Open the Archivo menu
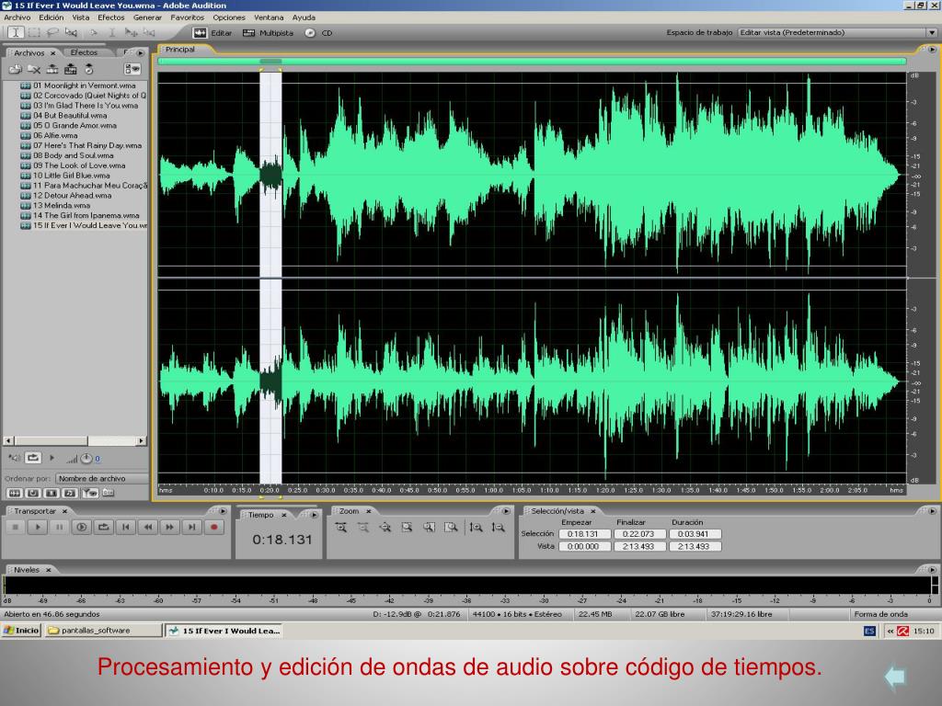 pyautogui.click(x=17, y=17)
